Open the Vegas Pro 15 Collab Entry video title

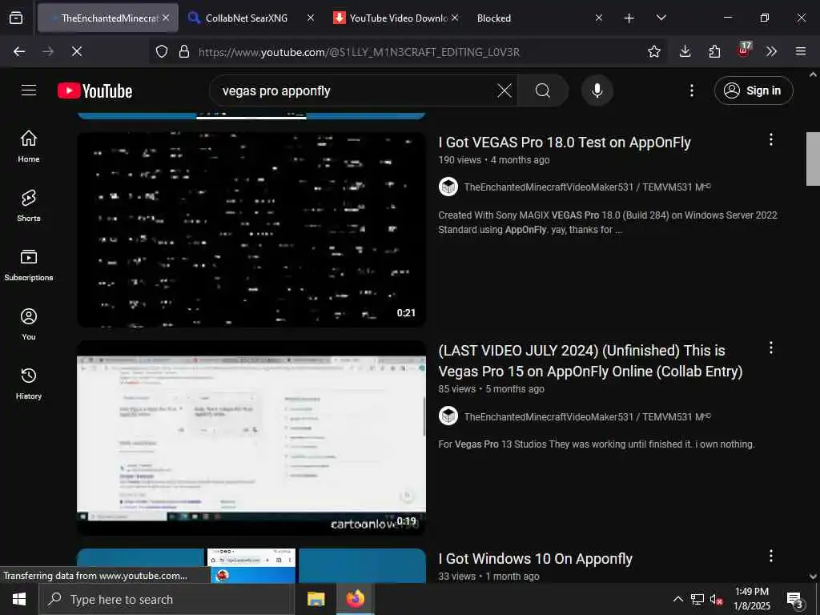590,361
